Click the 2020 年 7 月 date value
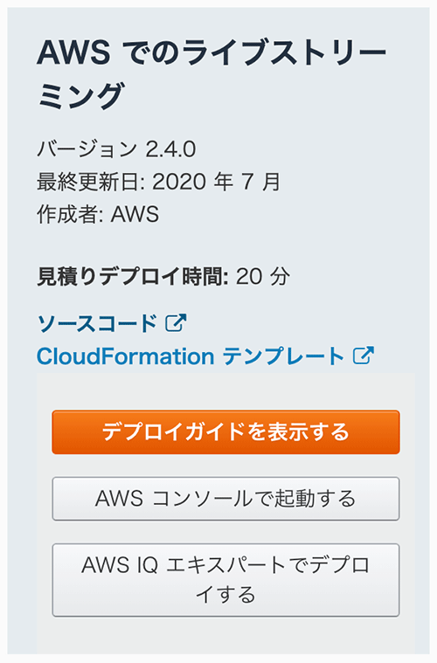This screenshot has width=437, height=663. pyautogui.click(x=216, y=182)
